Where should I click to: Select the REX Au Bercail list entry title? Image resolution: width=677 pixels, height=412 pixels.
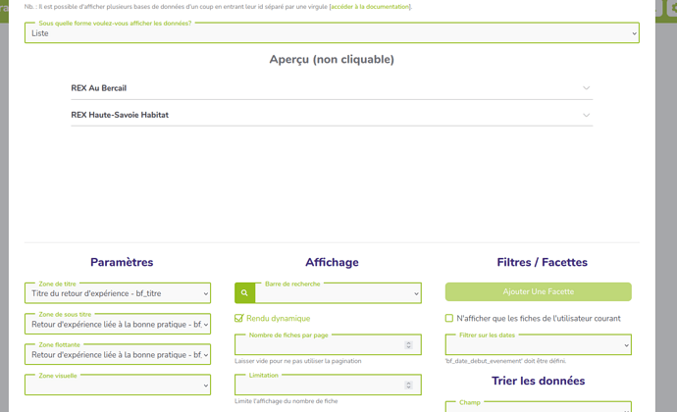(99, 88)
